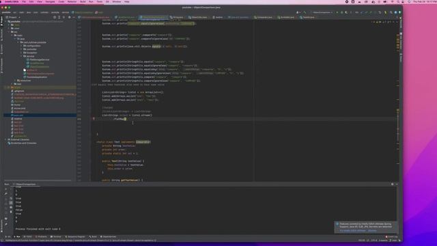
Task: Open the TODO tool window button
Action: pos(28,237)
